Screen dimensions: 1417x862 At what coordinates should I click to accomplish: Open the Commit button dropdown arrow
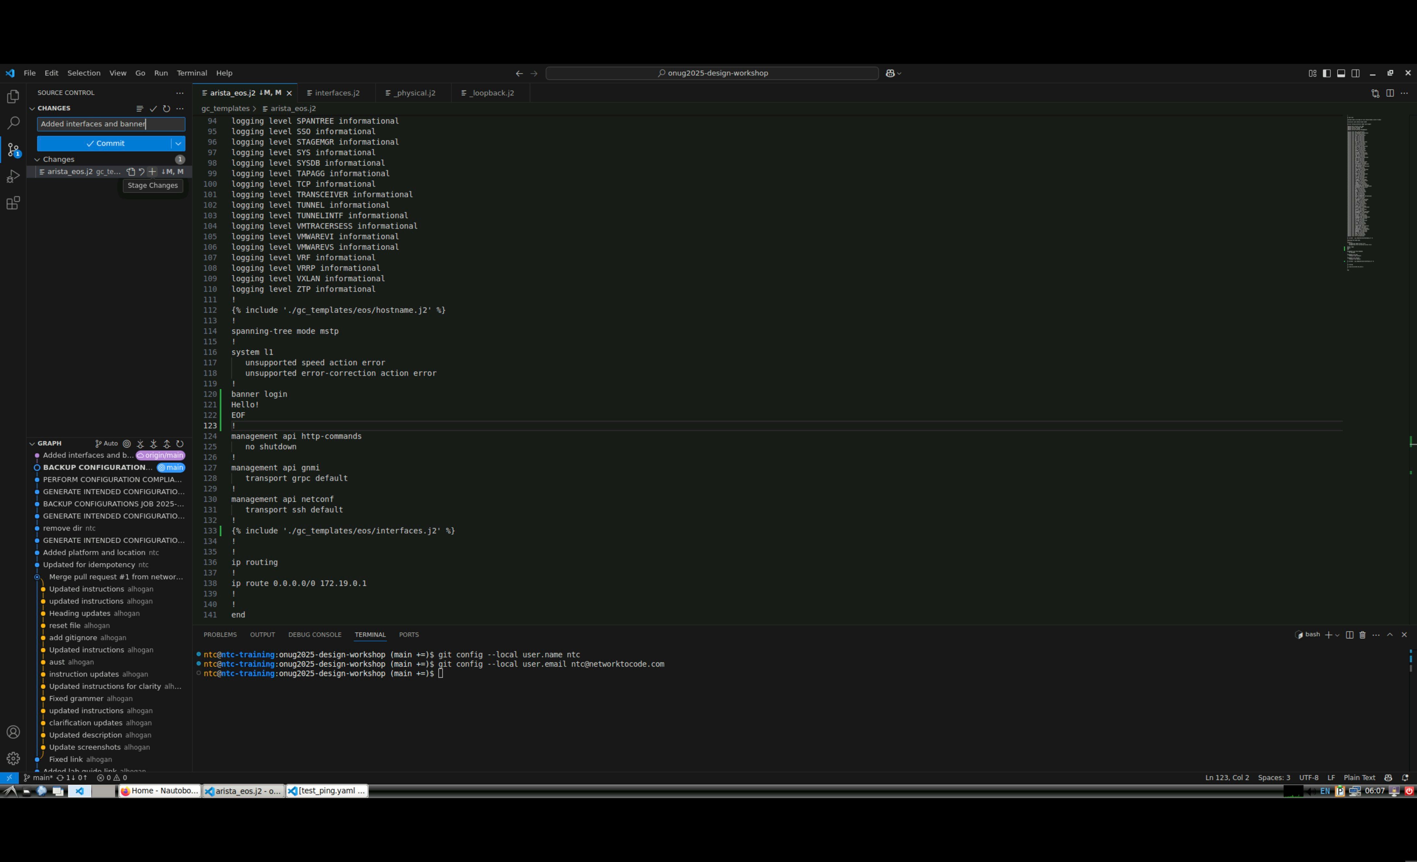point(178,144)
